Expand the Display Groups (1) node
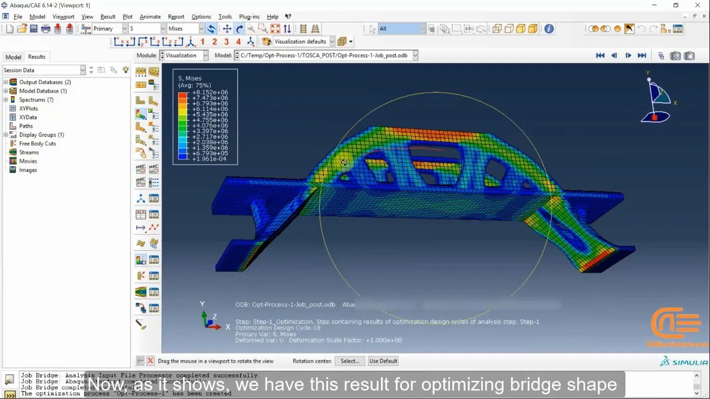 6,135
